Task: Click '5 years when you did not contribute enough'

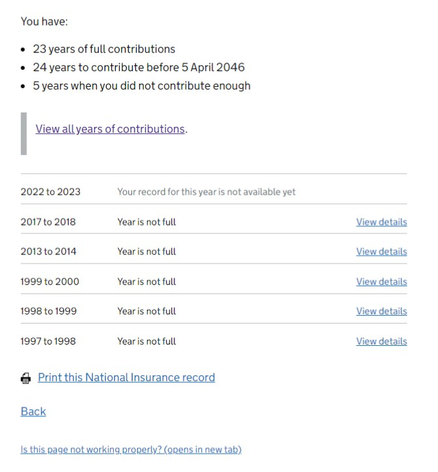Action: (141, 86)
